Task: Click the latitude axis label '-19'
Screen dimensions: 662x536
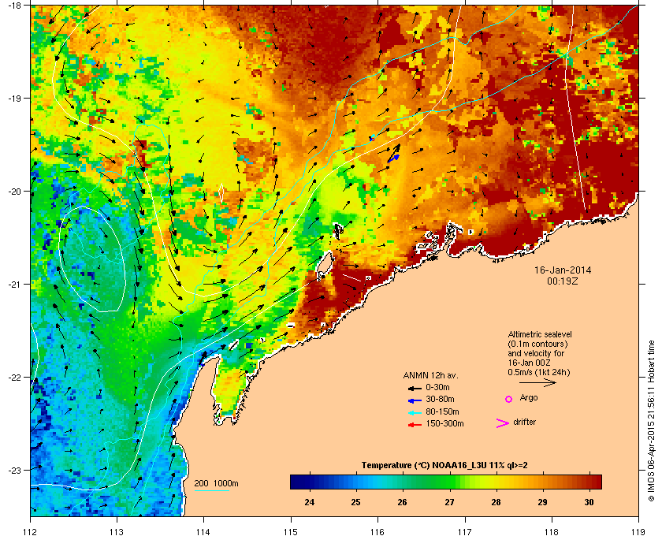Action: 15,99
